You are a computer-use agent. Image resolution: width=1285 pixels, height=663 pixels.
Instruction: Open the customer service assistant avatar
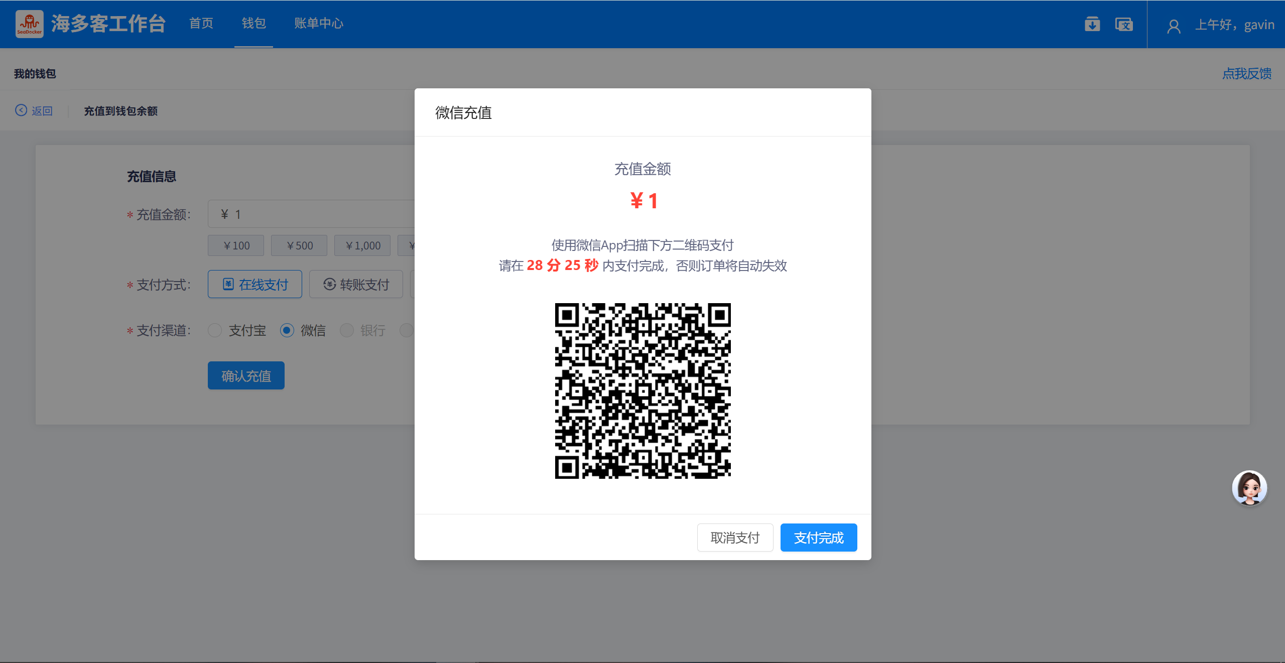pyautogui.click(x=1249, y=487)
